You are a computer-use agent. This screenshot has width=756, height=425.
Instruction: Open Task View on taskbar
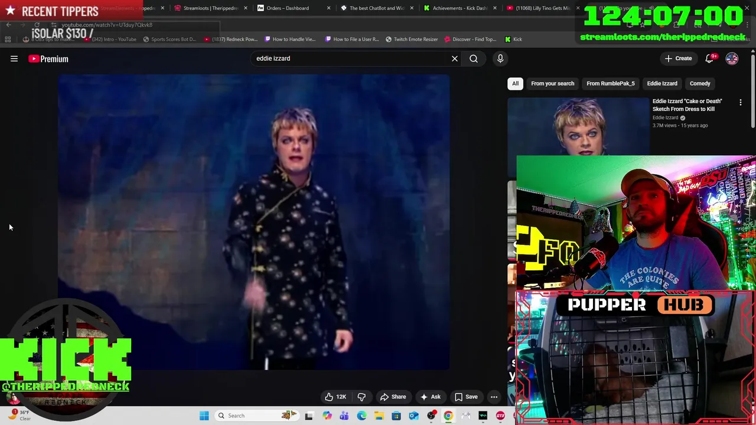click(309, 416)
